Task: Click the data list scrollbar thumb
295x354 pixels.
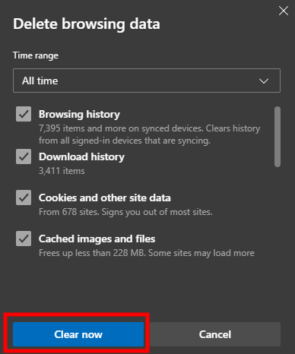Action: (x=278, y=137)
